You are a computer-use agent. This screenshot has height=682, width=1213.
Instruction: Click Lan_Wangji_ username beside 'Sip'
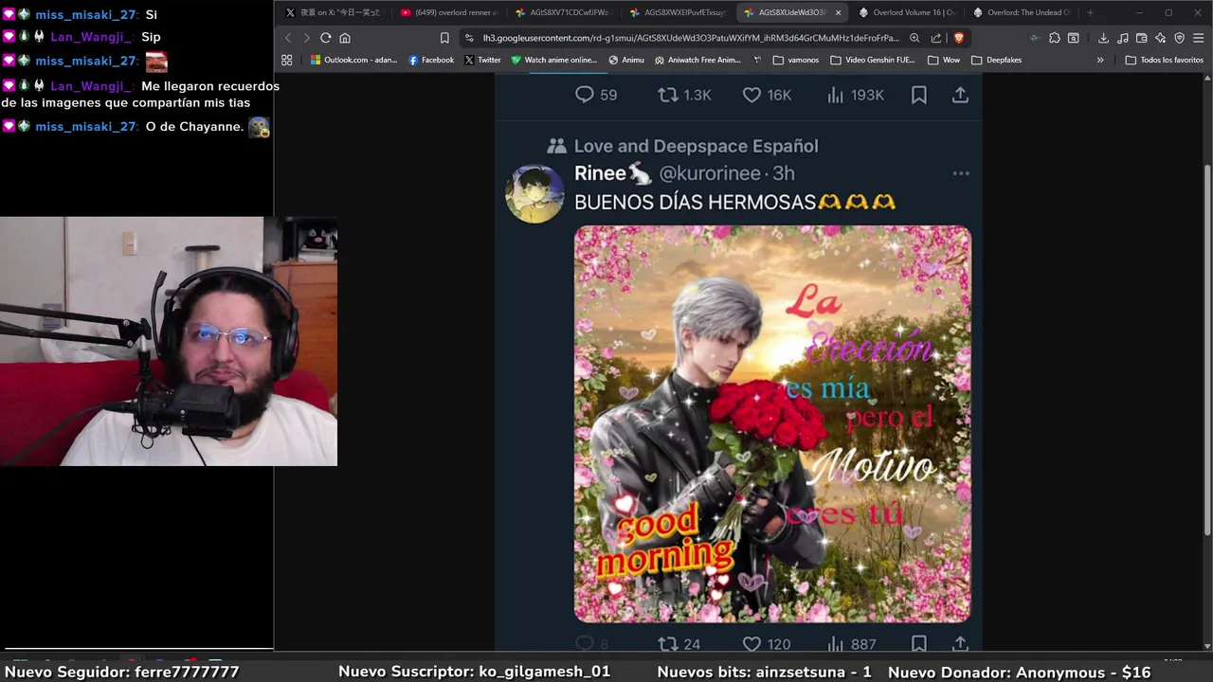[x=91, y=37]
